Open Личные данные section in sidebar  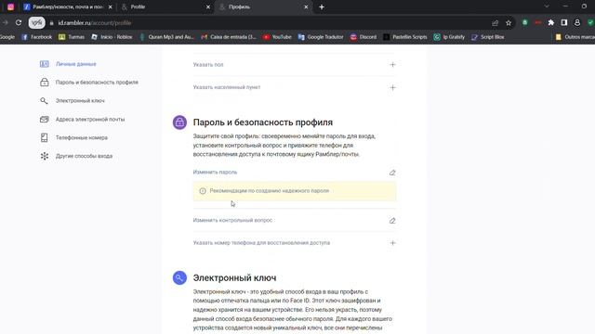(x=76, y=64)
